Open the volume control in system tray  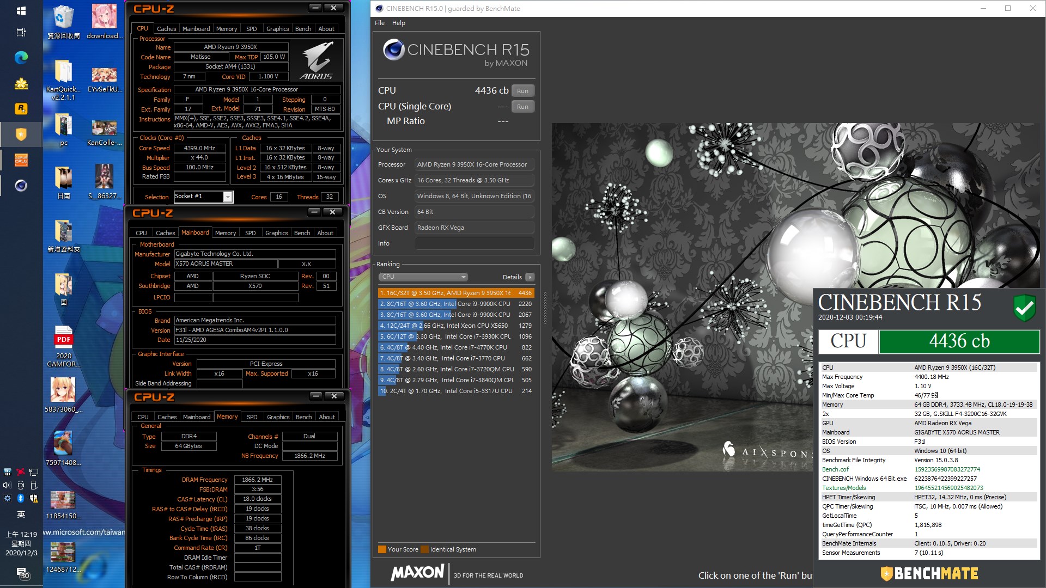(x=7, y=485)
